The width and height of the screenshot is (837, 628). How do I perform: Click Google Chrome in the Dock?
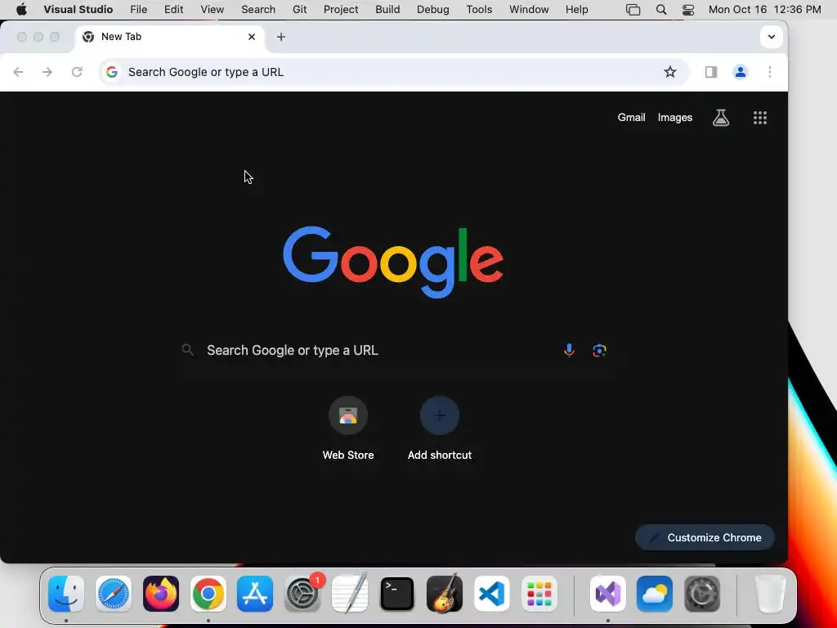pyautogui.click(x=208, y=594)
